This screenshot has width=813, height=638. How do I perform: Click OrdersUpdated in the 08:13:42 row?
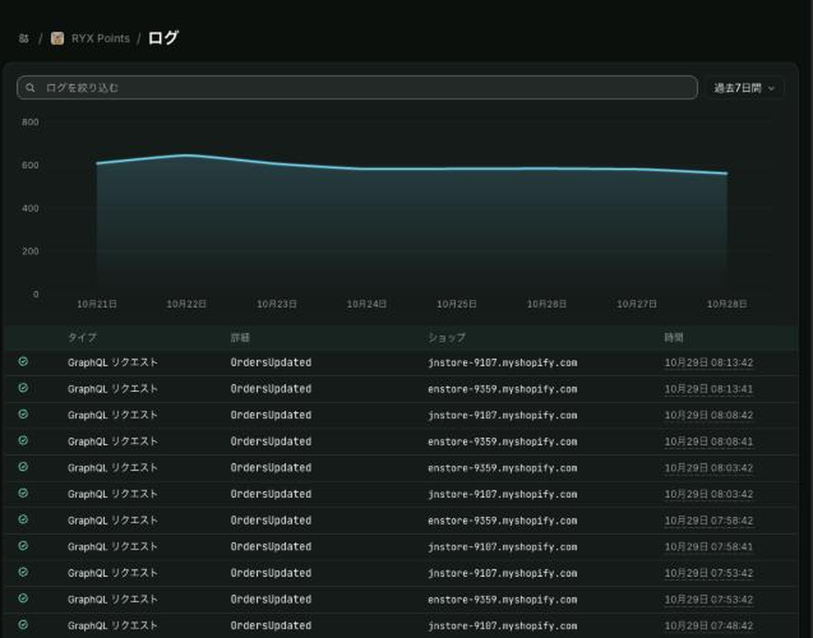(x=271, y=362)
